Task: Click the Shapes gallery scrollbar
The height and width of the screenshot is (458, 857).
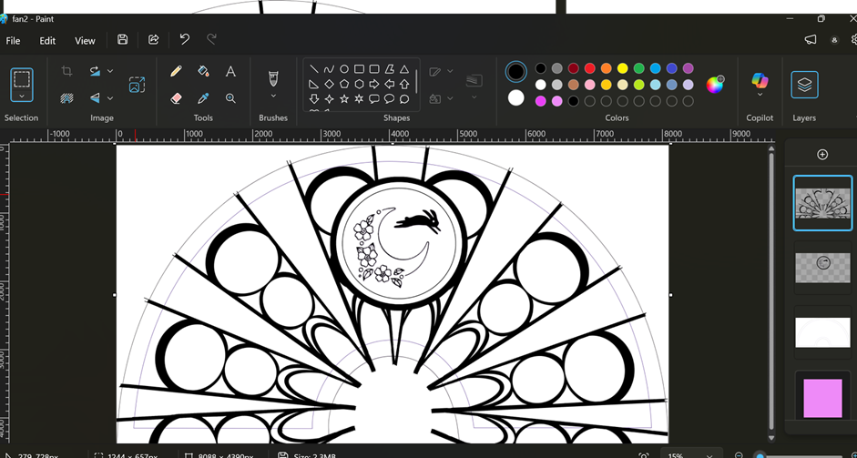Action: [416, 81]
